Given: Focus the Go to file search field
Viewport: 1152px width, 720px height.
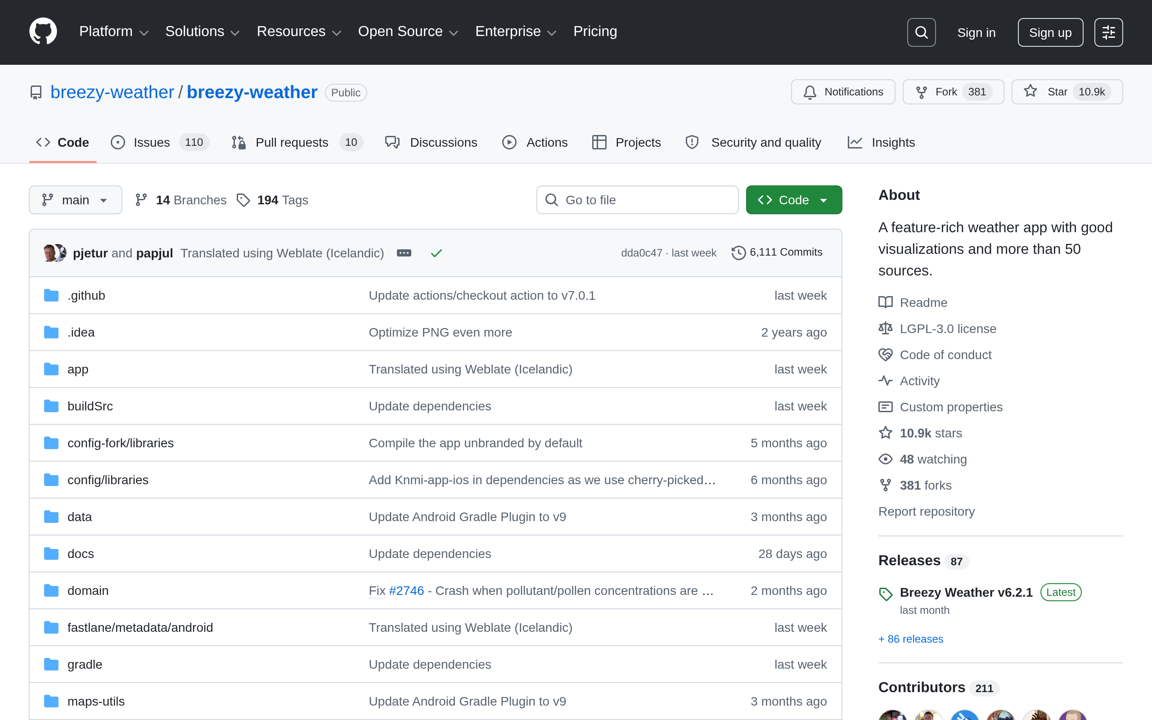Looking at the screenshot, I should pyautogui.click(x=637, y=200).
